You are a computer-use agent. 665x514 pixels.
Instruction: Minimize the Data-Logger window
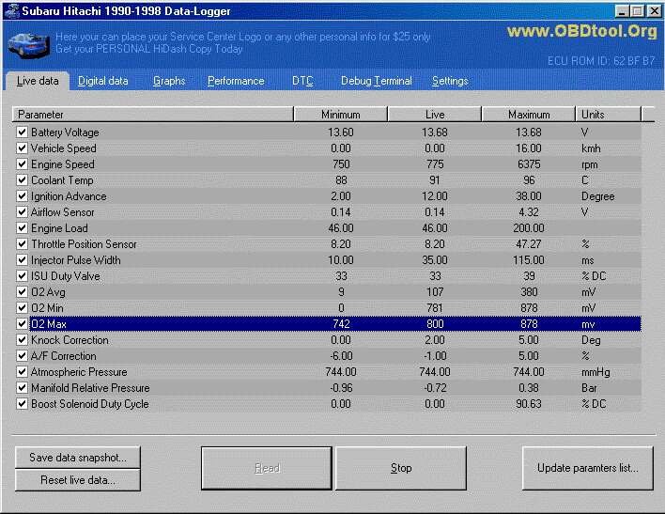click(622, 11)
